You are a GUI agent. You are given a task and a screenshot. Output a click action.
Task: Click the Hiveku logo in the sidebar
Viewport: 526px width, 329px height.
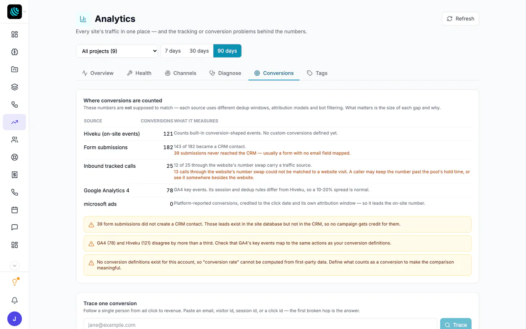(x=15, y=12)
